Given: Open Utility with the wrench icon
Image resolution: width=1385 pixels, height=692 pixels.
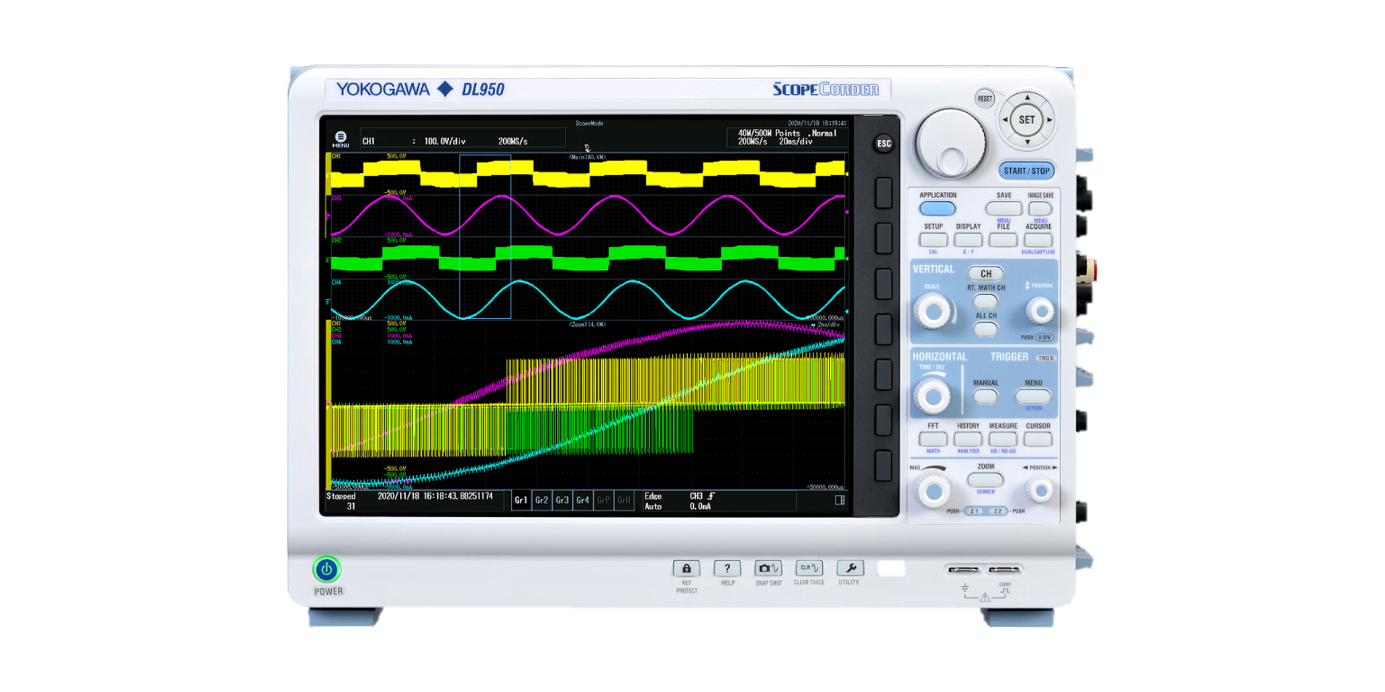Looking at the screenshot, I should [x=850, y=568].
